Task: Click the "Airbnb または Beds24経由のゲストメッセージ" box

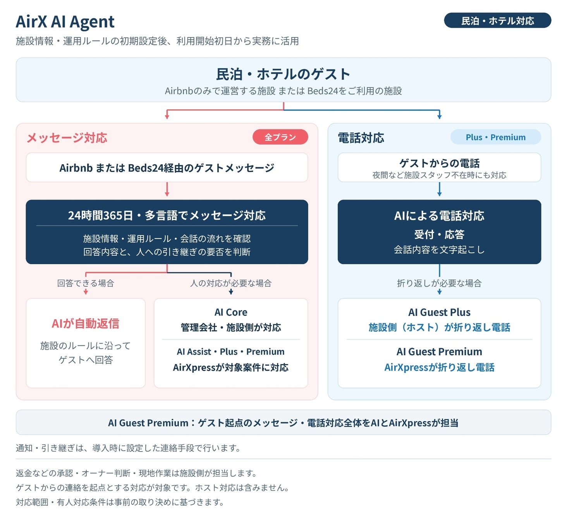Action: pos(167,167)
